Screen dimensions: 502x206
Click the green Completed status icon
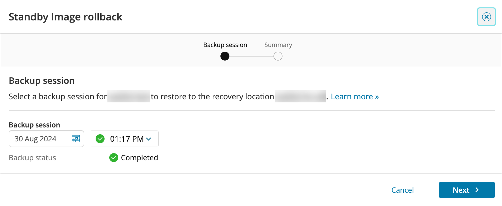(x=114, y=158)
